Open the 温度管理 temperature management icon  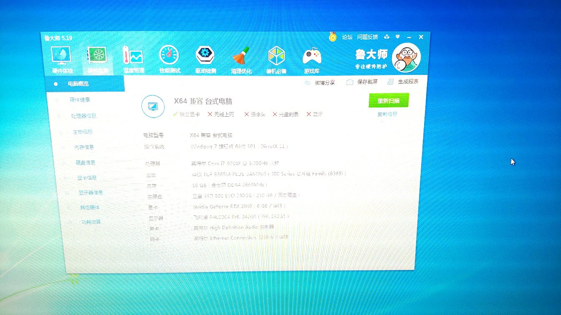coord(134,59)
